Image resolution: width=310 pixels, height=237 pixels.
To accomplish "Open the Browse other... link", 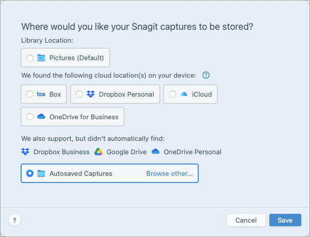I will click(x=169, y=173).
